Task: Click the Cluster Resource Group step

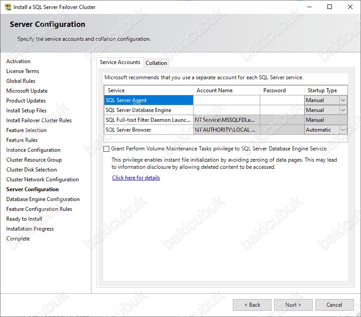Action: 34,160
